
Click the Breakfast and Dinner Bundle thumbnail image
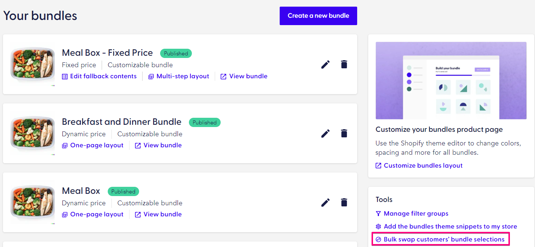click(x=32, y=134)
